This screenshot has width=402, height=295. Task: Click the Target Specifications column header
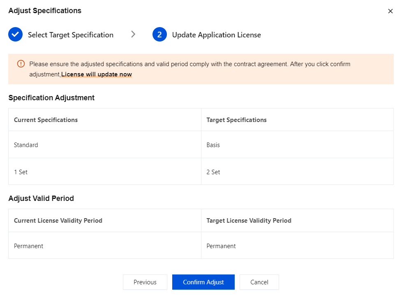pyautogui.click(x=236, y=120)
